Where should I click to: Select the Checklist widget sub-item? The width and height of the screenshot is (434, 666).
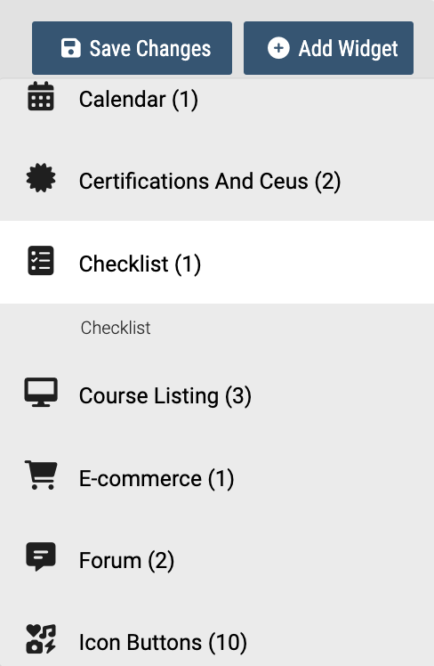[x=116, y=328]
